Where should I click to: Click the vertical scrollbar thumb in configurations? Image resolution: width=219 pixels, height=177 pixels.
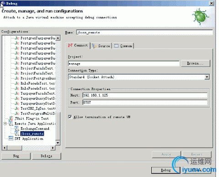pyautogui.click(x=58, y=126)
